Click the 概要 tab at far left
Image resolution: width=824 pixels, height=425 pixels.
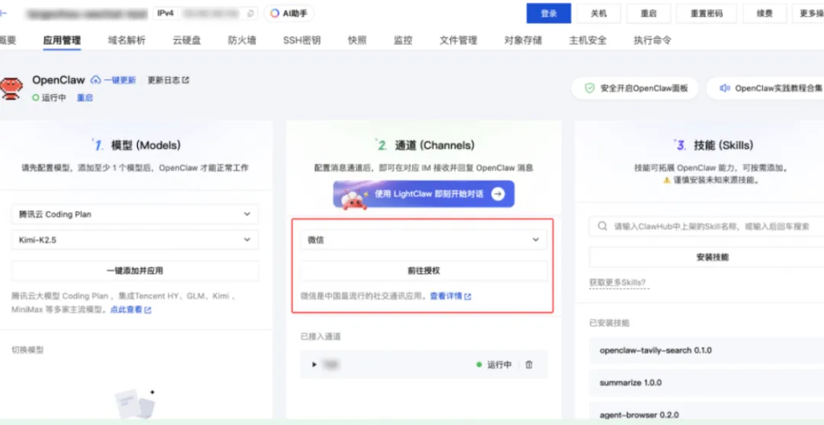[8, 40]
